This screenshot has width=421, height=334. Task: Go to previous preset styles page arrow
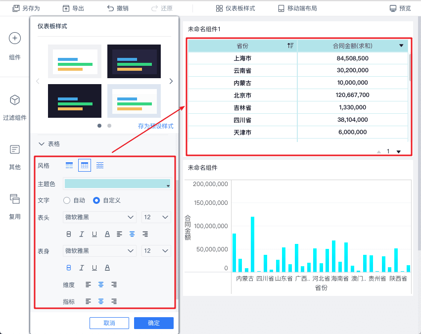[x=38, y=81]
